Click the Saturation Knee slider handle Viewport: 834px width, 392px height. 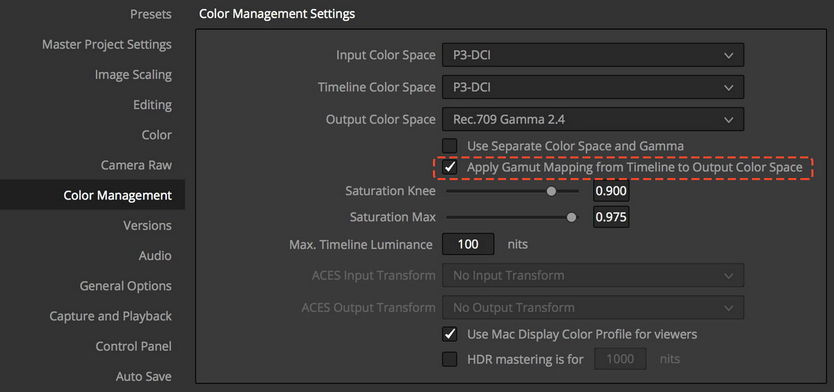point(551,191)
